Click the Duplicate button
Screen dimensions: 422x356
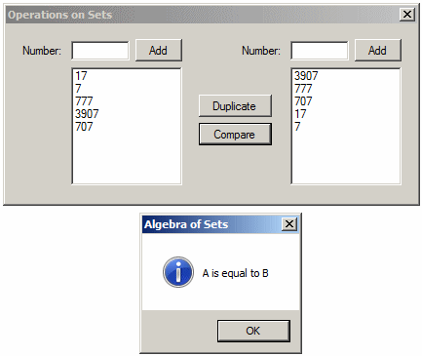(x=235, y=106)
